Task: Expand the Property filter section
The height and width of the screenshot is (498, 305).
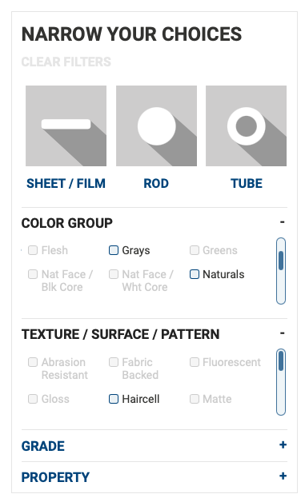Action: click(x=283, y=476)
